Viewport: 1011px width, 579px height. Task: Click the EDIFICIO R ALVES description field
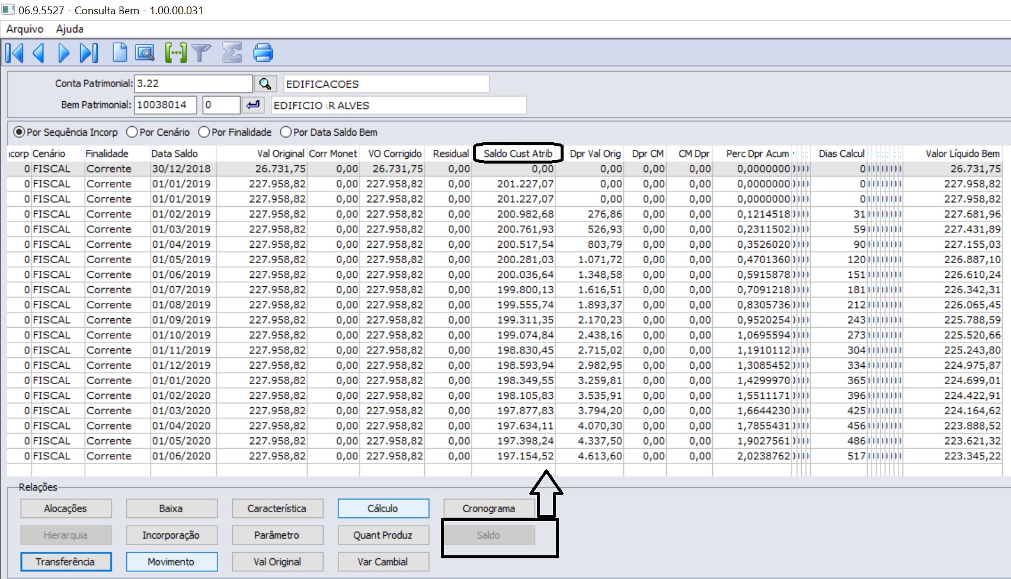click(x=398, y=105)
